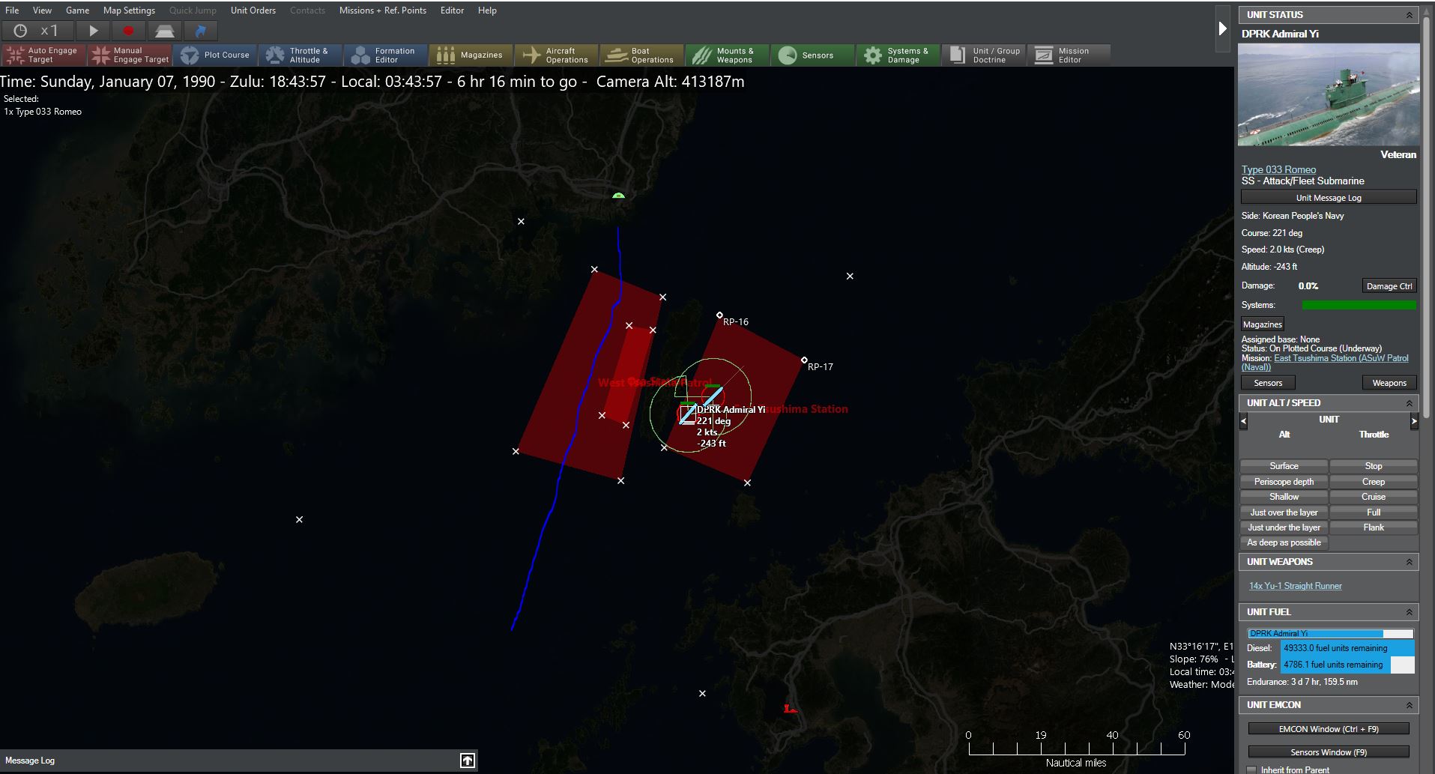The height and width of the screenshot is (774, 1435).
Task: Open Boat Operations
Action: [642, 55]
